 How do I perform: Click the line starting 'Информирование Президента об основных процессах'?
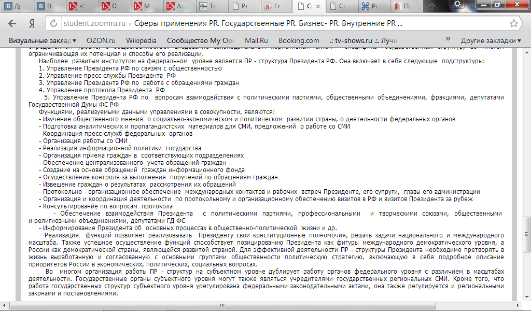pos(188,228)
